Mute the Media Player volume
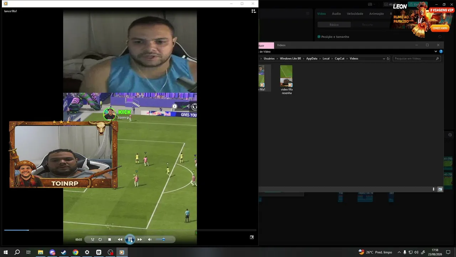Screen dimensions: 456x257 point(150,240)
